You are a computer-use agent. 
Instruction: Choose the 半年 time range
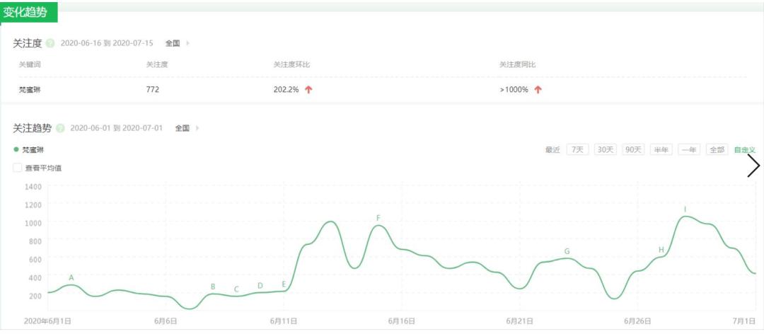click(x=661, y=149)
